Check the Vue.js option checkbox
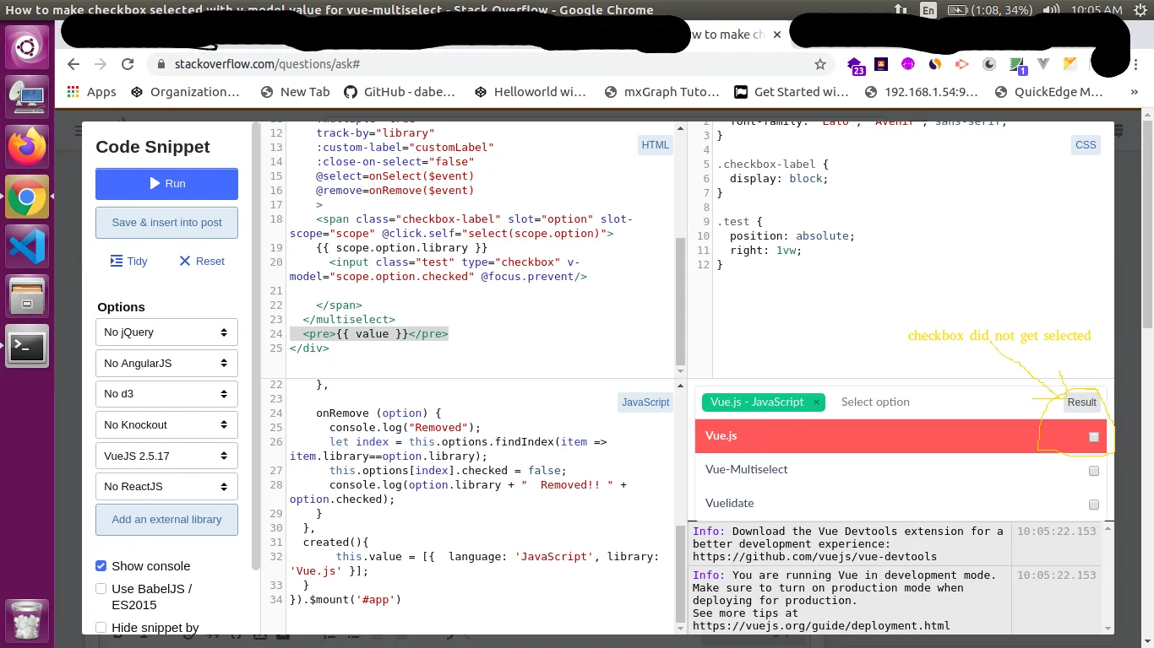The height and width of the screenshot is (648, 1154). (x=1094, y=437)
